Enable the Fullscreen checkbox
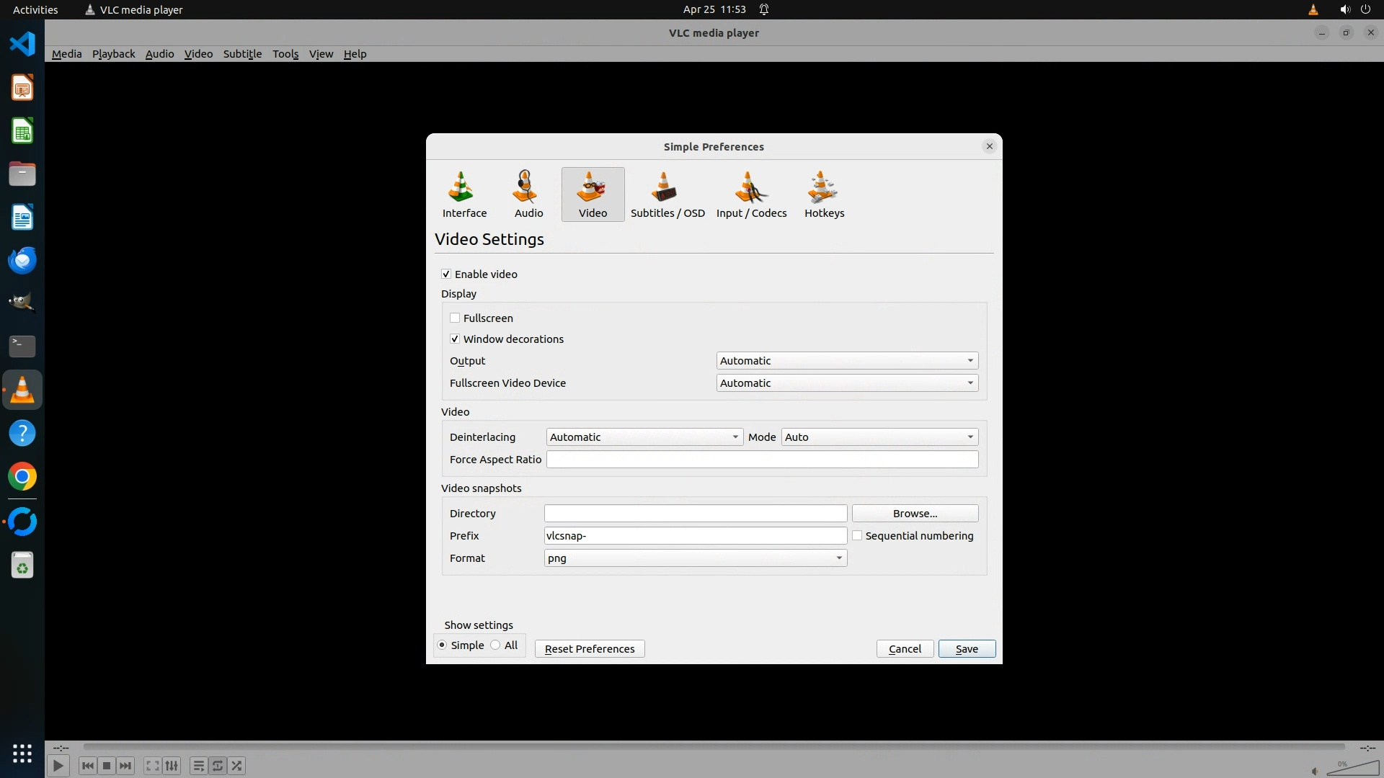The height and width of the screenshot is (778, 1384). tap(455, 318)
